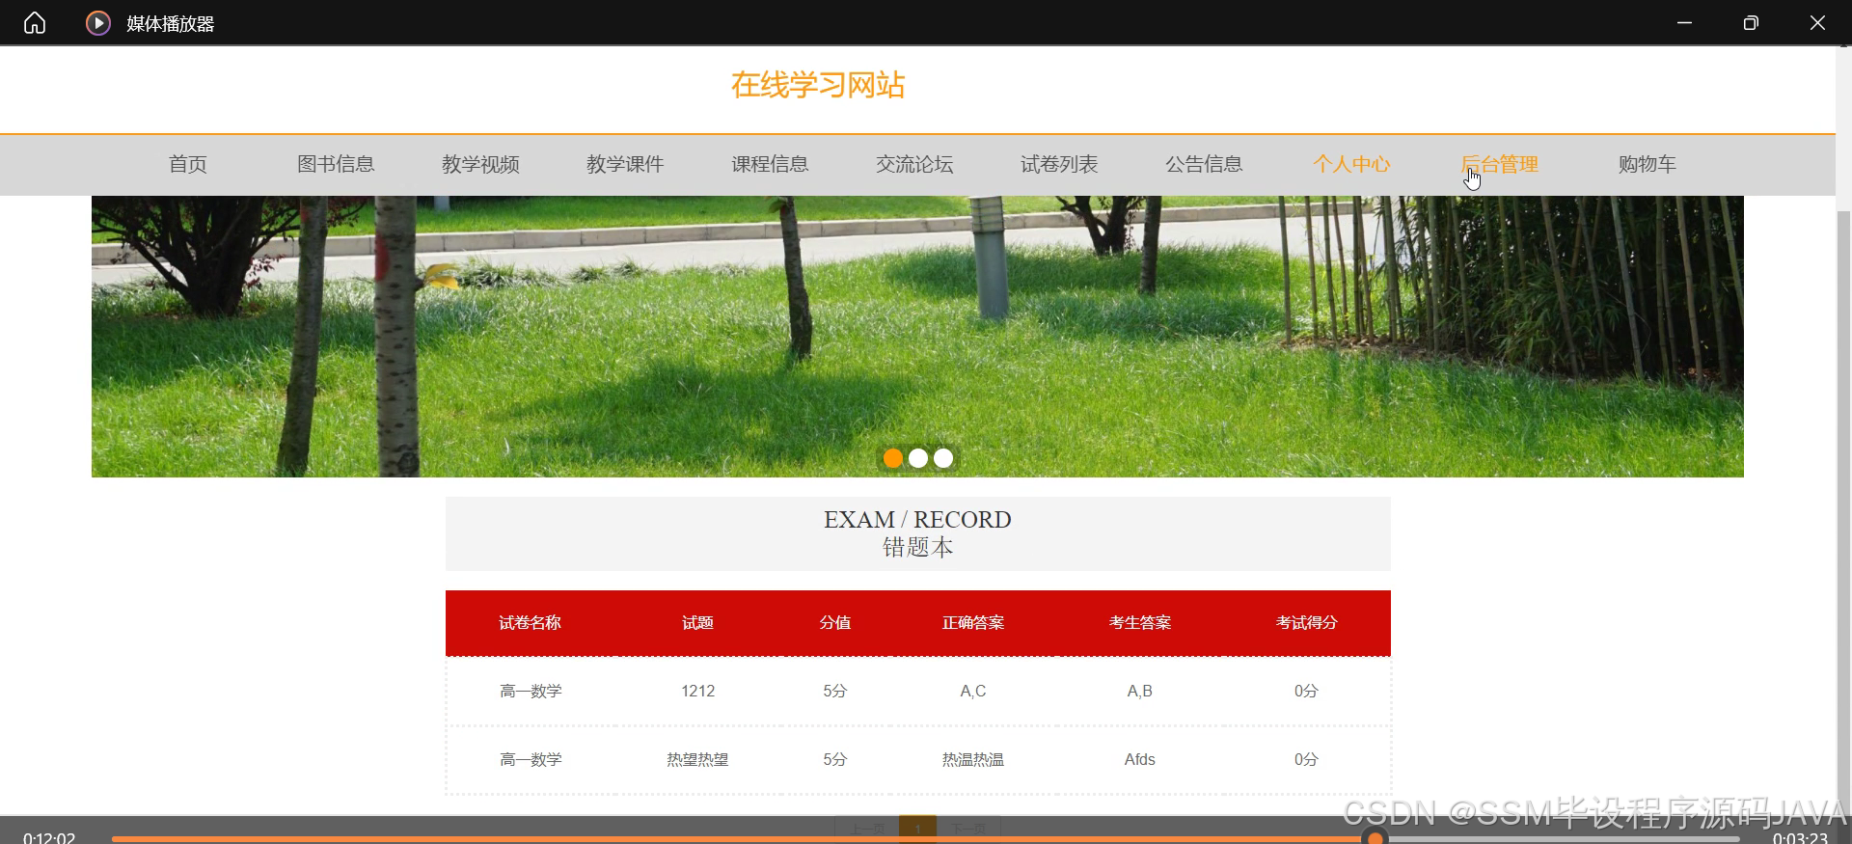The height and width of the screenshot is (844, 1852).
Task: Click the 分值 column header
Action: pyautogui.click(x=835, y=623)
